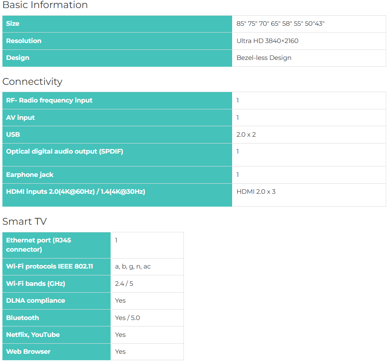Image resolution: width=389 pixels, height=361 pixels.
Task: Click the Ethernet port (RJ45 connector) label
Action: [39, 245]
